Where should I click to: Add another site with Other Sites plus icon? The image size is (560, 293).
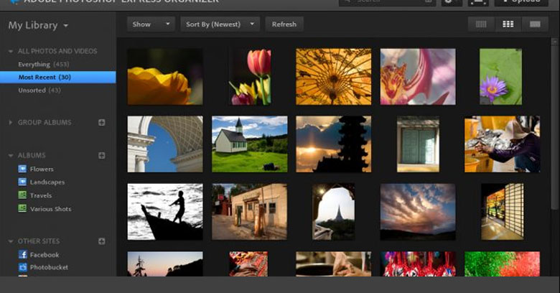point(102,241)
